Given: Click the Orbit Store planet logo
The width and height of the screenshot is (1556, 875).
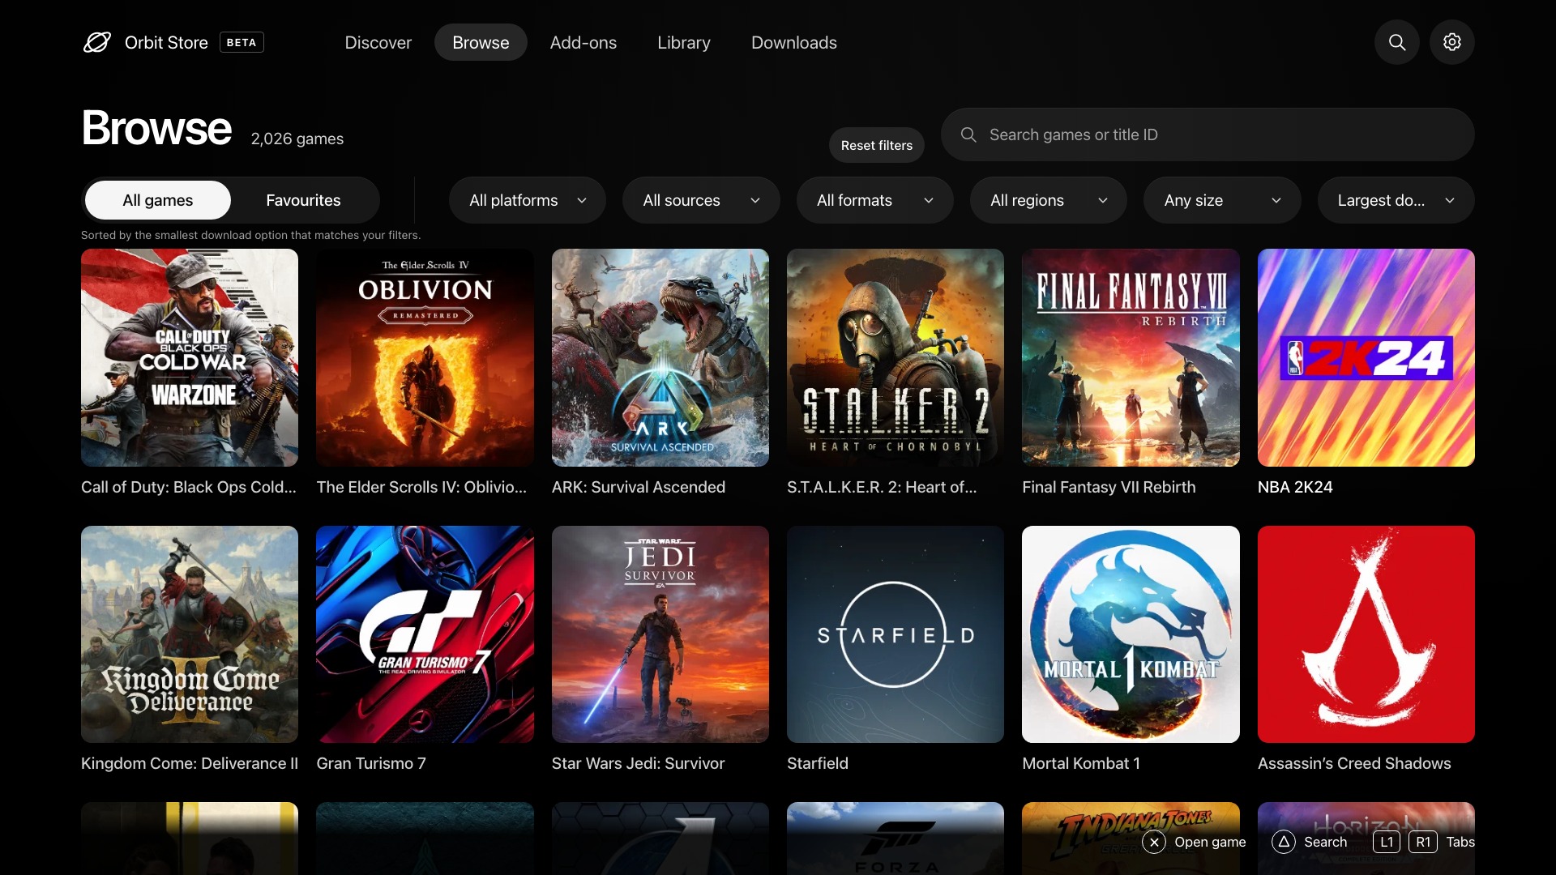Looking at the screenshot, I should click(x=97, y=42).
